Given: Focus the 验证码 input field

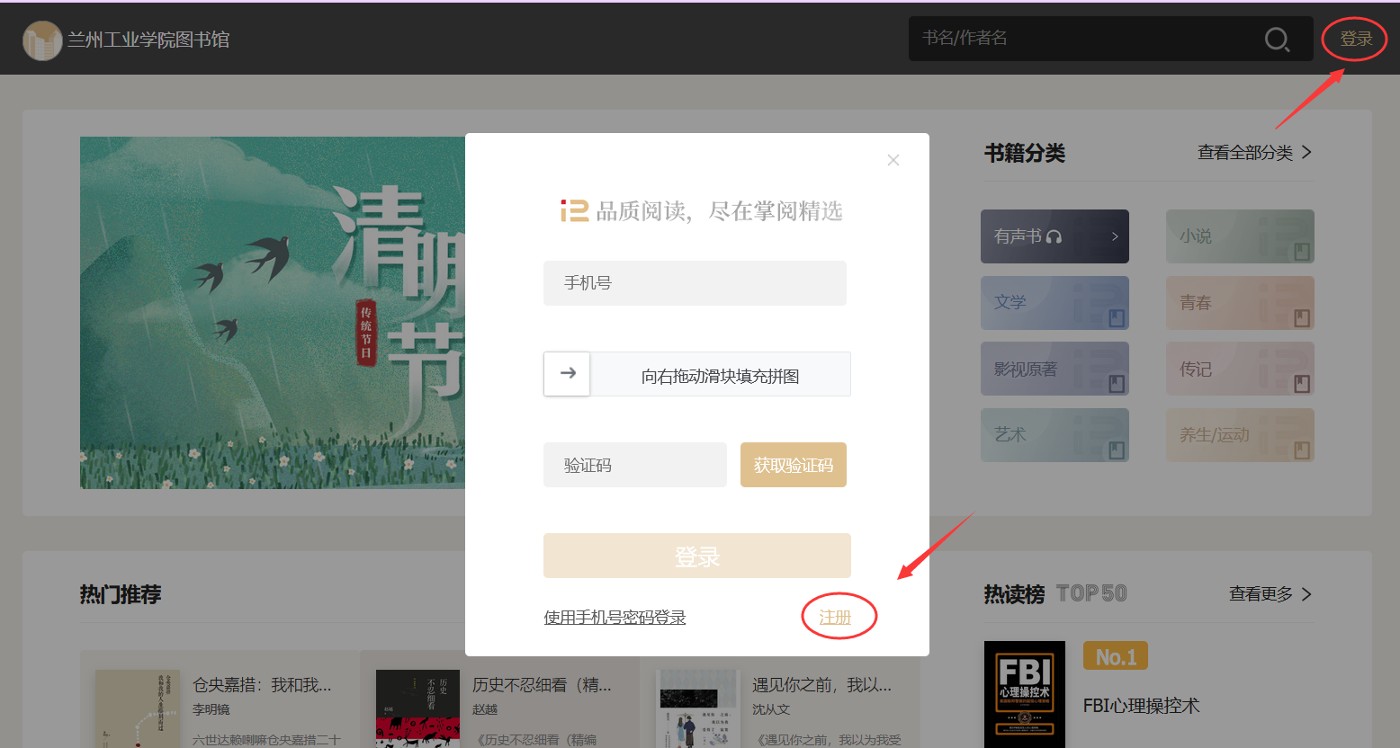Looking at the screenshot, I should [634, 465].
